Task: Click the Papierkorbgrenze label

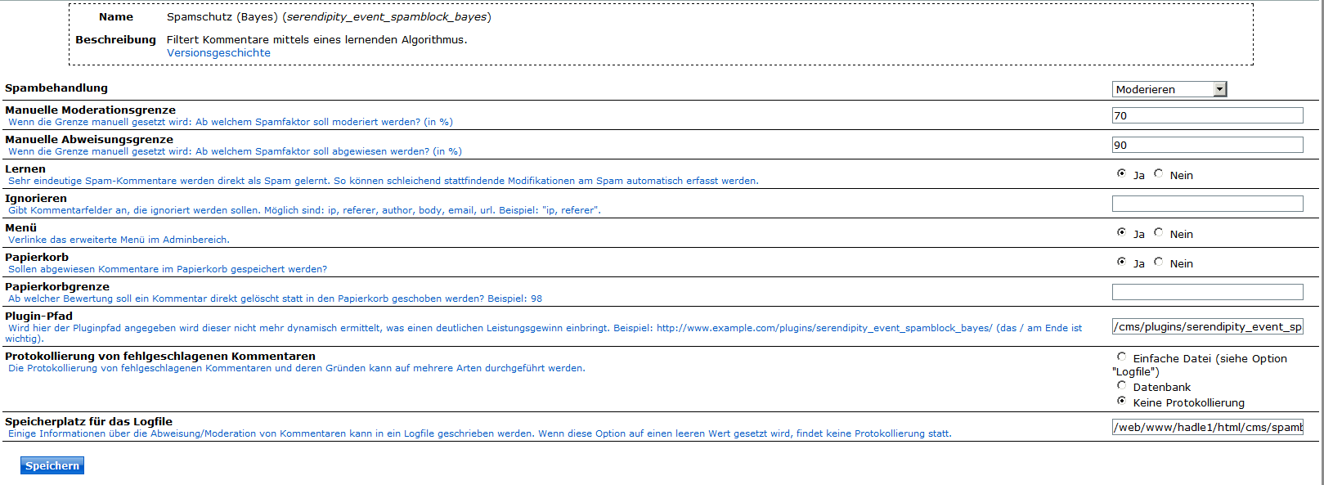Action: 57,286
